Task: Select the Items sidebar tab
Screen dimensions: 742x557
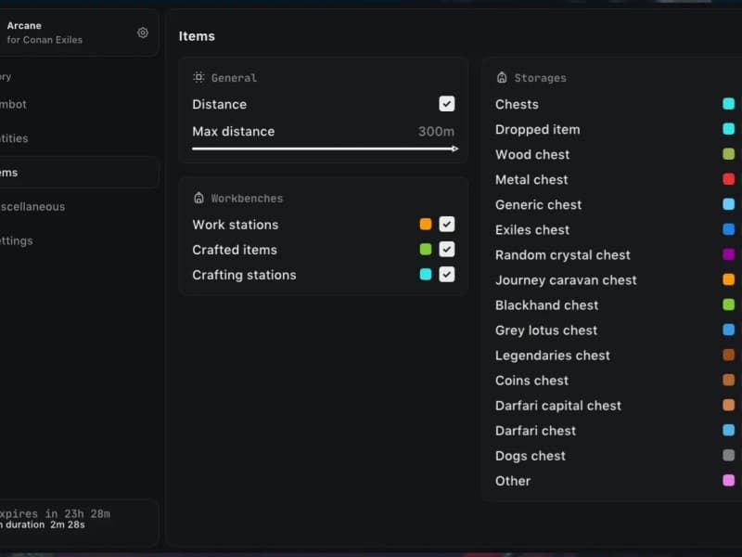Action: (x=78, y=173)
